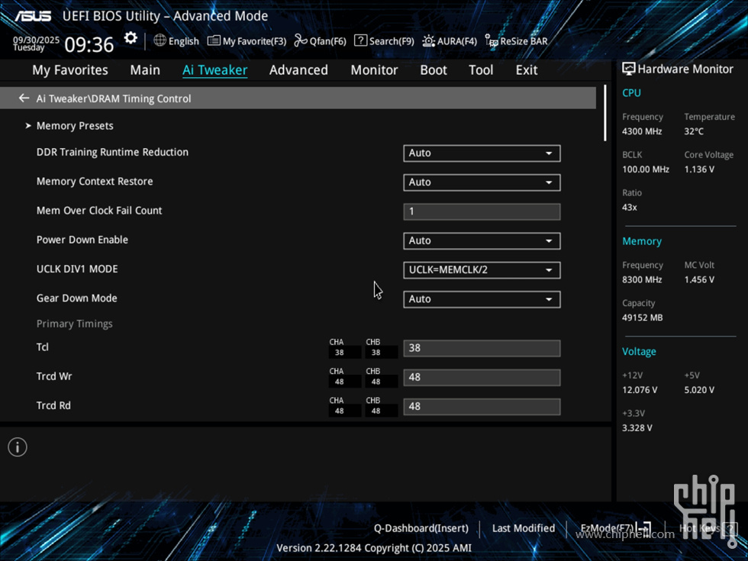
Task: Click back arrow in DRAM Timing Control
Action: click(x=24, y=98)
